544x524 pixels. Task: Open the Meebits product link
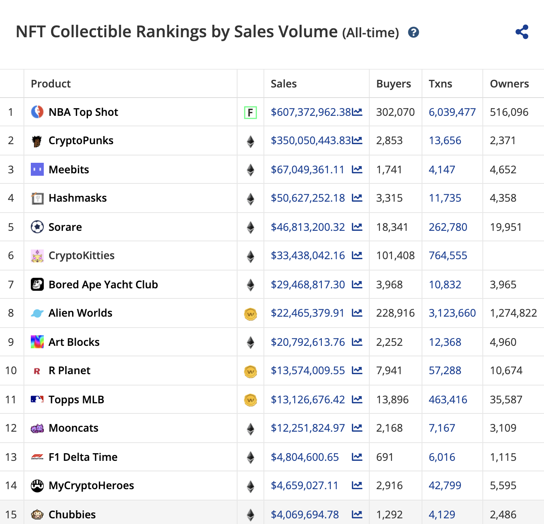coord(69,170)
